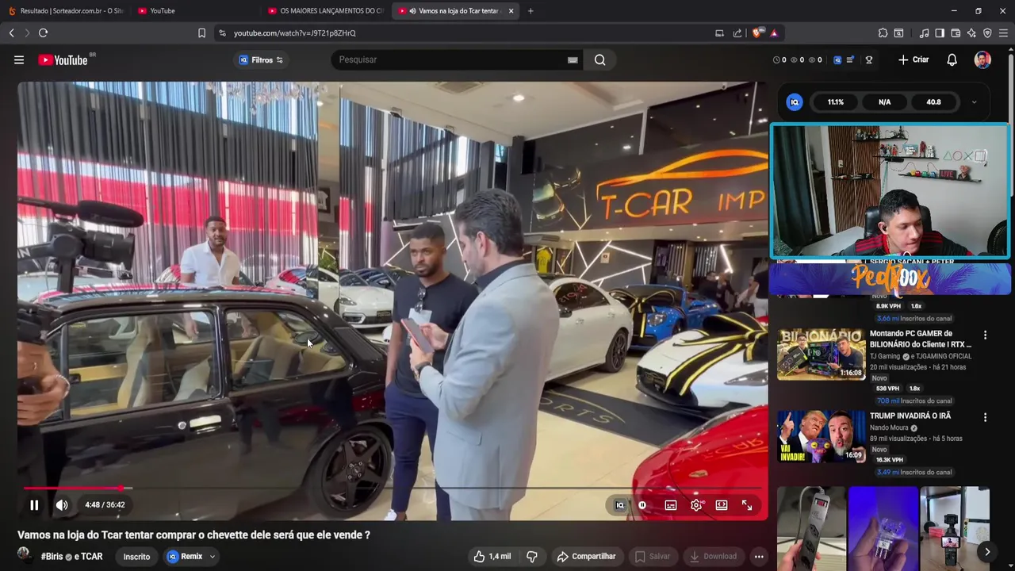Toggle the browser sidebar panel
This screenshot has width=1015, height=571.
(940, 33)
